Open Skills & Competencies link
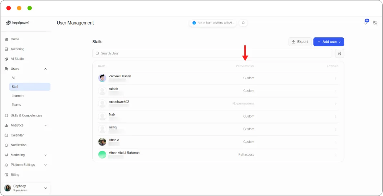 [x=26, y=115]
